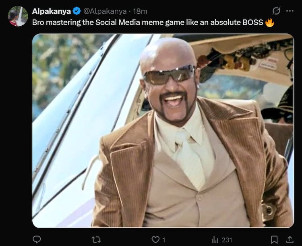This screenshot has height=246, width=302.
Task: Click the word "BOSS" in tweet text
Action: [x=252, y=23]
